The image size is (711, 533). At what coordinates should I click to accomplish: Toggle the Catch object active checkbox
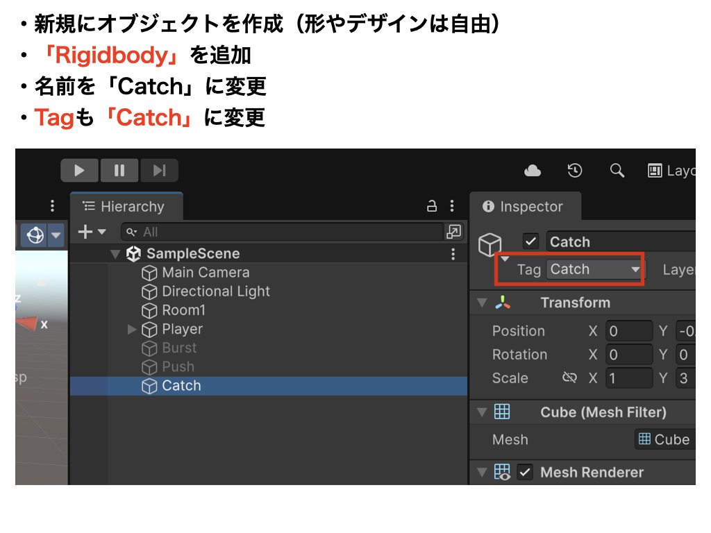pos(531,242)
